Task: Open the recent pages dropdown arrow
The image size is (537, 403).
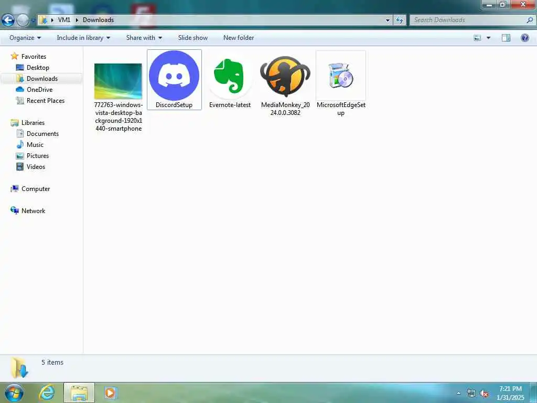Action: (33, 20)
